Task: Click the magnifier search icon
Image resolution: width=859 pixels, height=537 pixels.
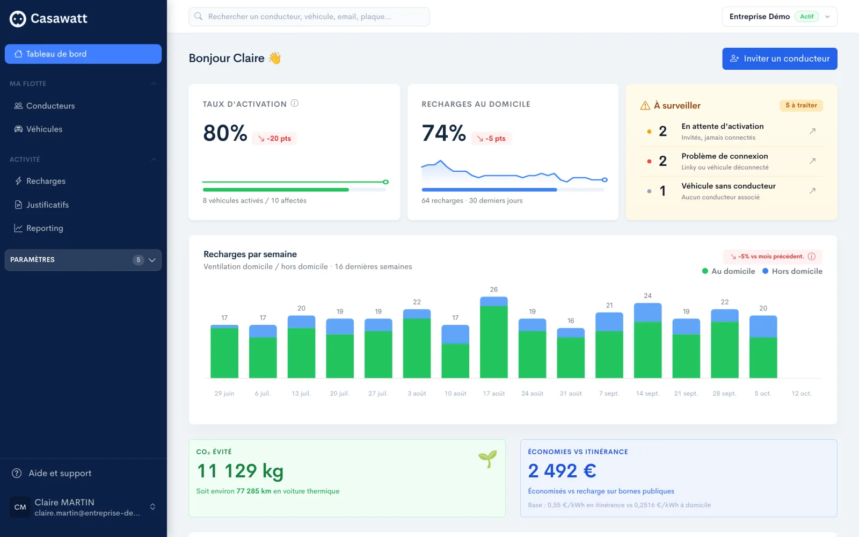Action: coord(198,17)
